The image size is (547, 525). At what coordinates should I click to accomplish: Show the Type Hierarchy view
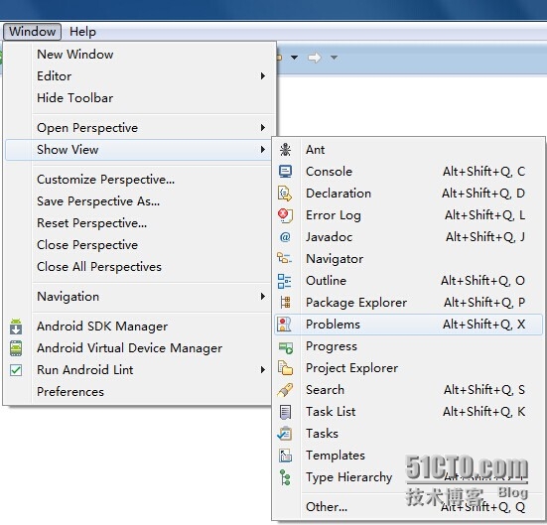(x=408, y=477)
